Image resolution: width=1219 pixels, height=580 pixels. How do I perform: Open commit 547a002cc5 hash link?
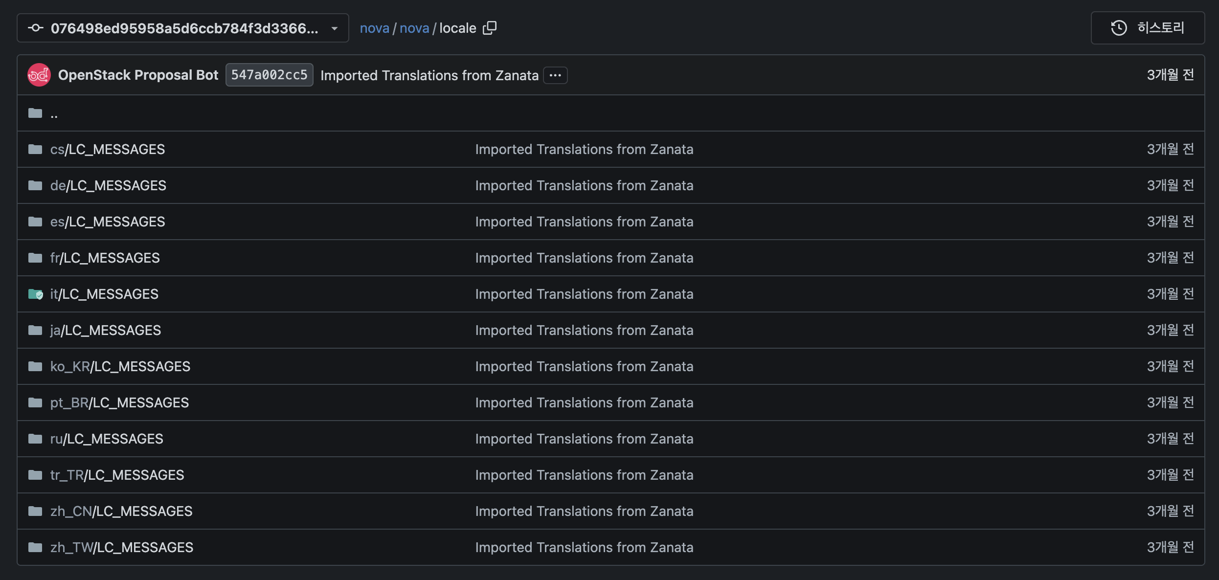(x=269, y=75)
